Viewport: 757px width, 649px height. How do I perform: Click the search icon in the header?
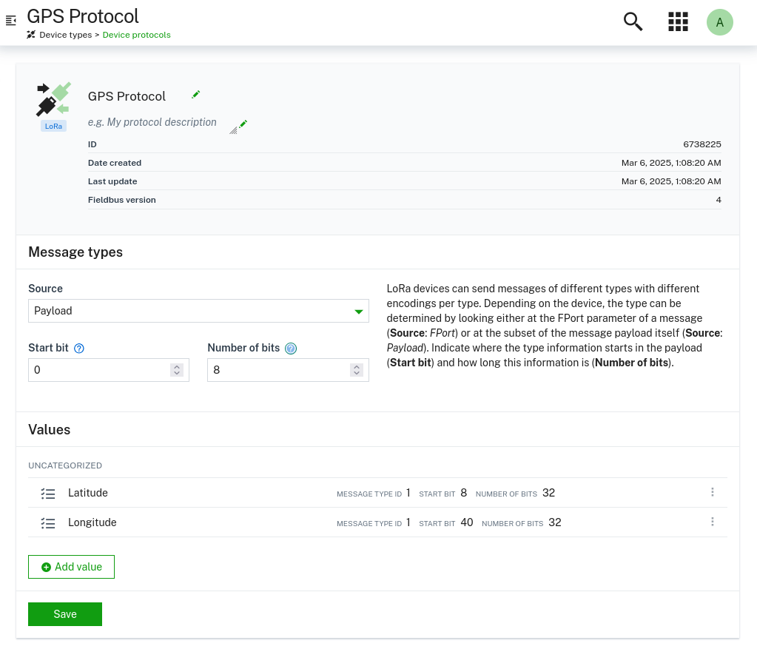[633, 22]
